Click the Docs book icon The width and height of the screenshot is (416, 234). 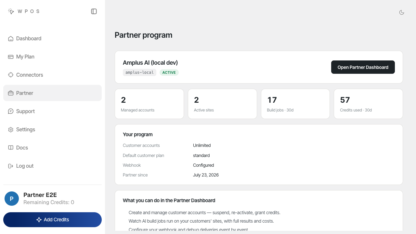(10, 148)
